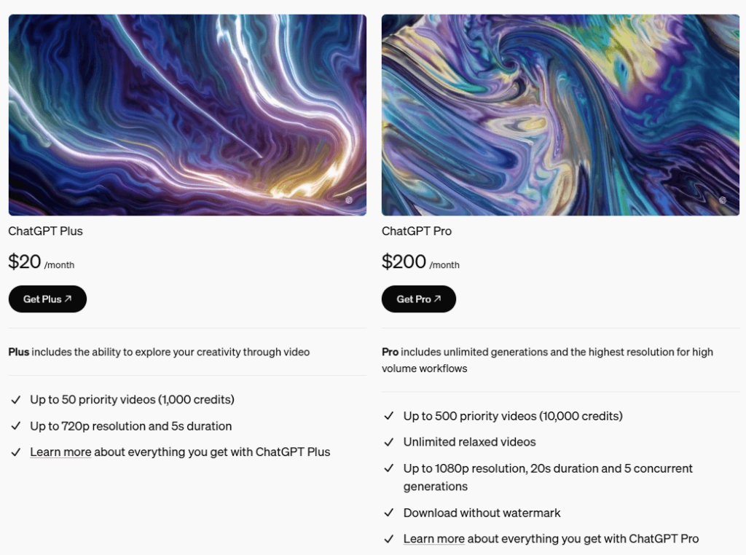The width and height of the screenshot is (746, 555).
Task: Click checkmark beside 1080p resolution item
Action: click(x=389, y=468)
